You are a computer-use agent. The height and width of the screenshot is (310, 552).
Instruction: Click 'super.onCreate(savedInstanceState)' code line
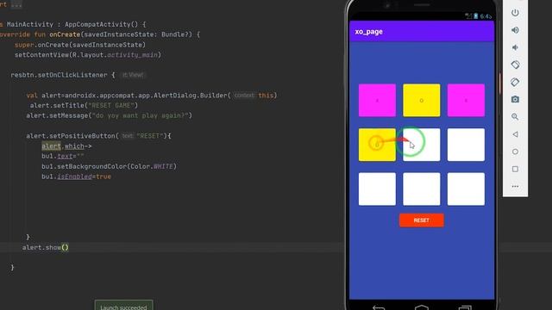click(80, 45)
